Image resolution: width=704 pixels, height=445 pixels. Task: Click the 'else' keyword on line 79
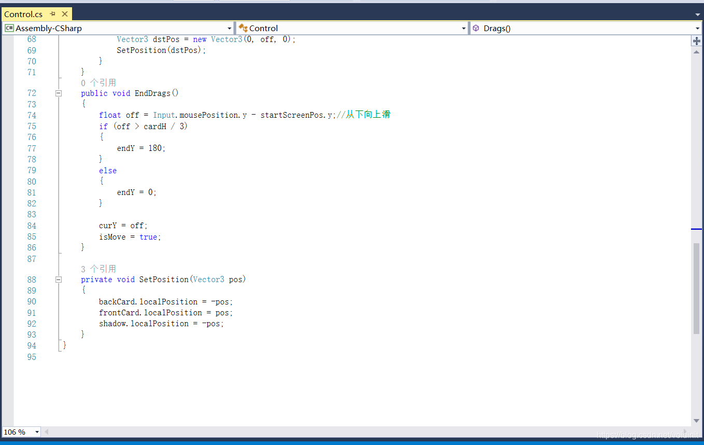click(108, 171)
